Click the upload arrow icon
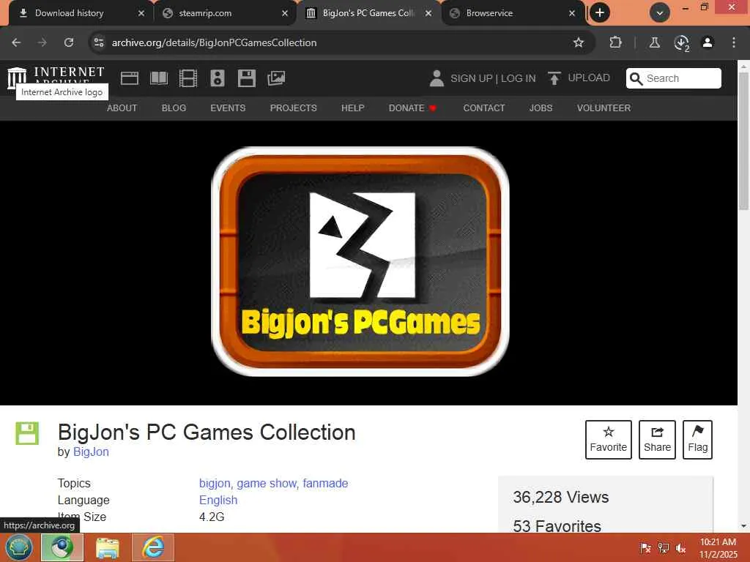750x562 pixels. coord(554,78)
